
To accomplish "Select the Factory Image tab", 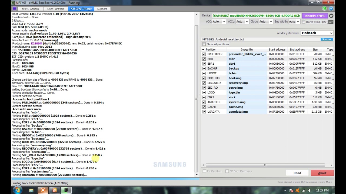I will click(81, 9).
